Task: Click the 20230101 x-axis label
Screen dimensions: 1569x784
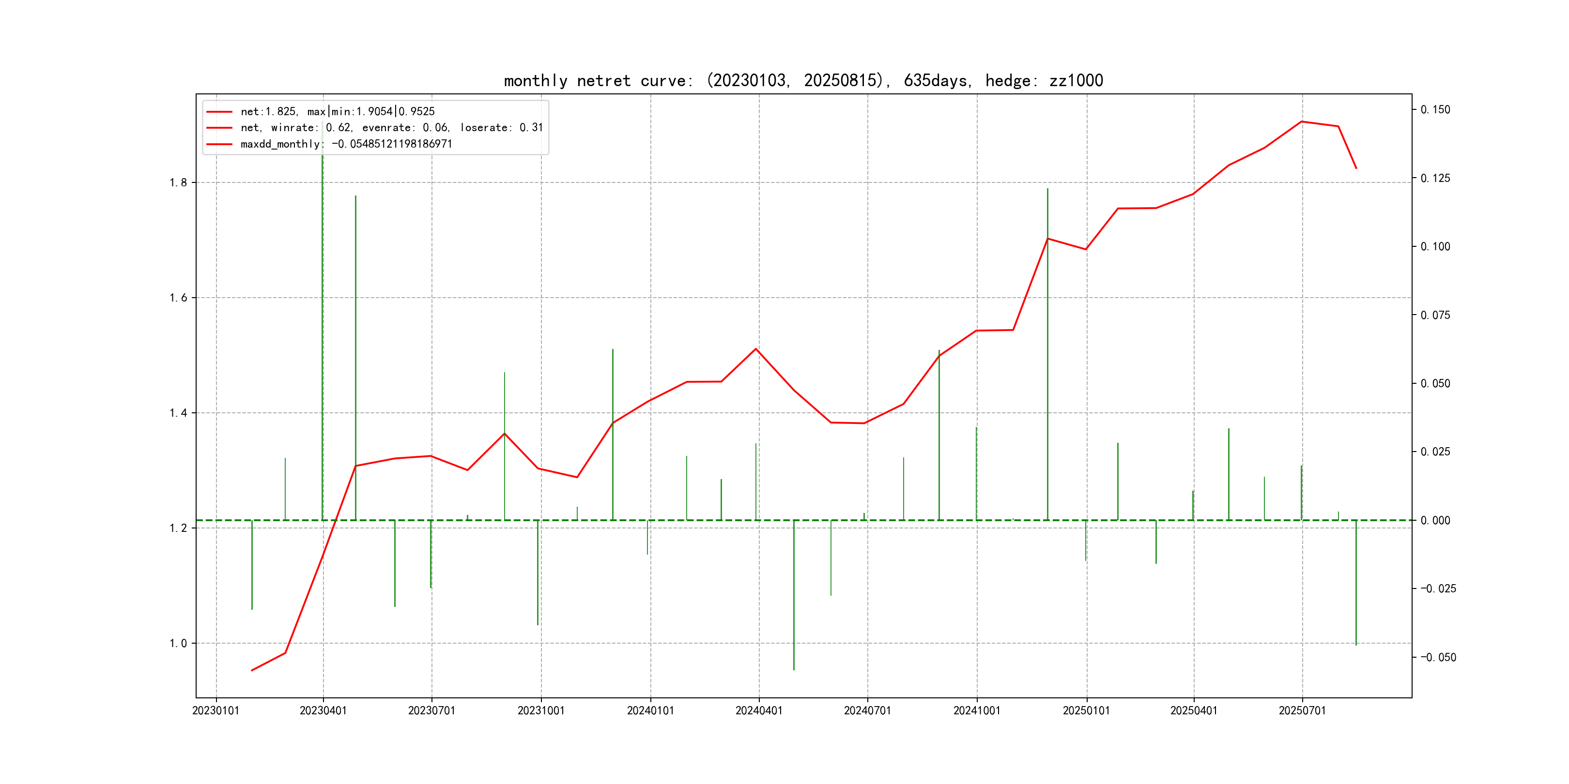Action: [x=215, y=710]
